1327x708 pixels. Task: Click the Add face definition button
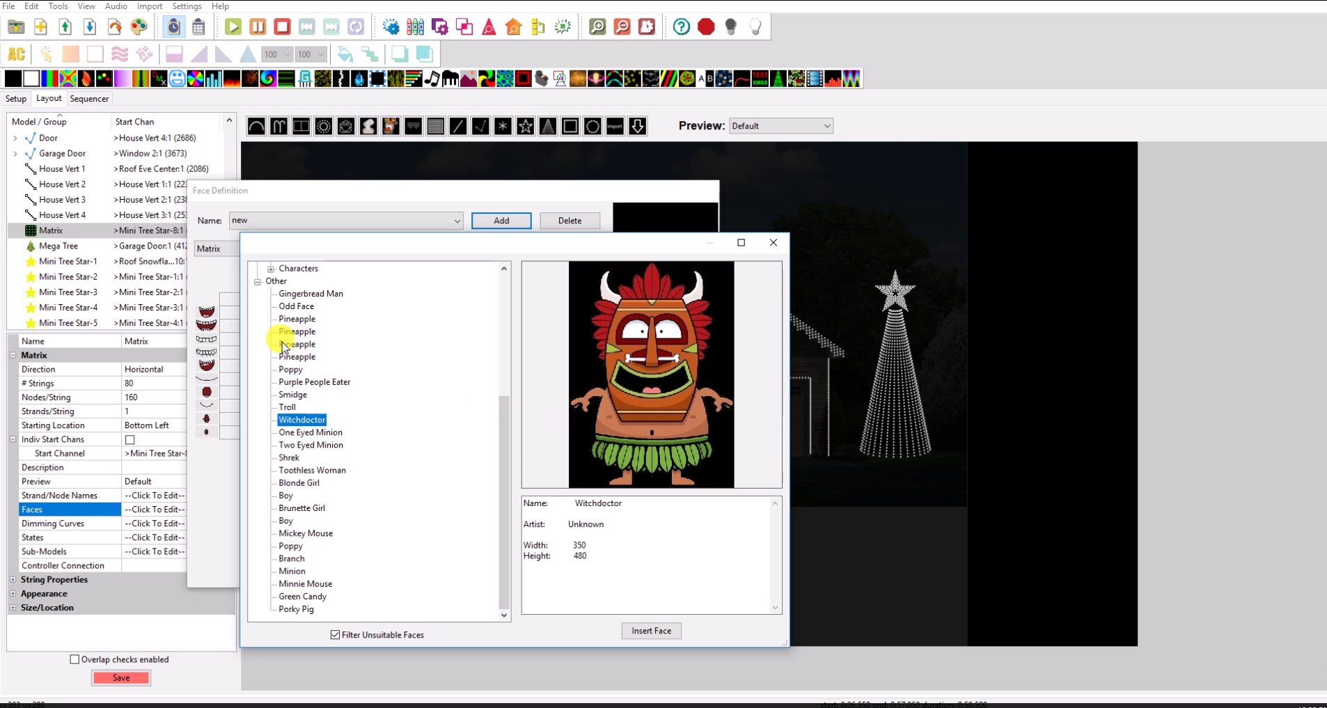pos(501,221)
